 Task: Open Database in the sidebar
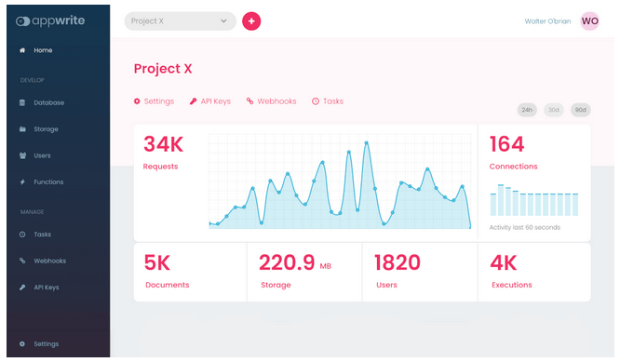(49, 102)
